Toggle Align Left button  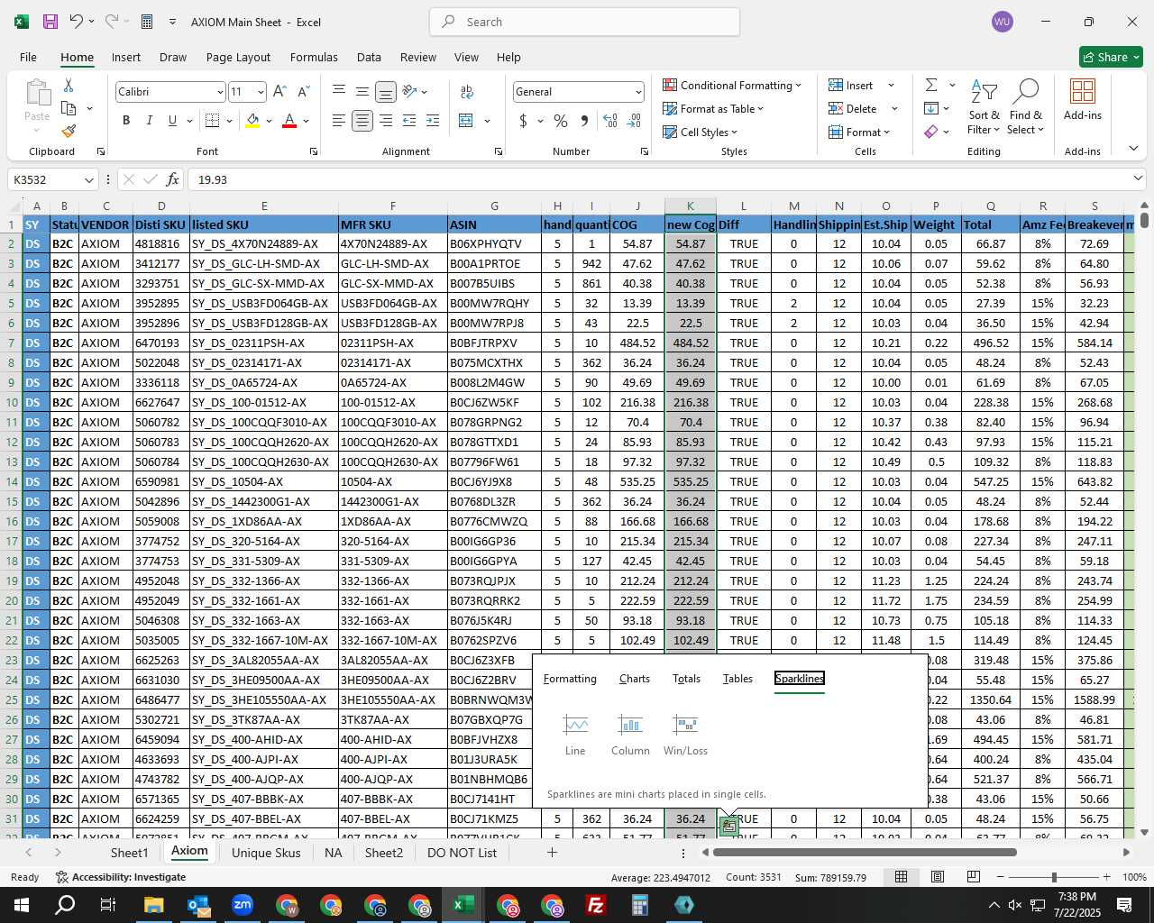point(338,120)
